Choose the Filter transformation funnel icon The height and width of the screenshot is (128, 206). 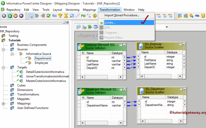[60, 16]
